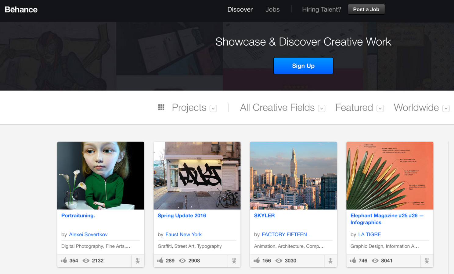Image resolution: width=454 pixels, height=274 pixels.
Task: Click thumbs-up icon on Portraituning card
Action: (64, 260)
